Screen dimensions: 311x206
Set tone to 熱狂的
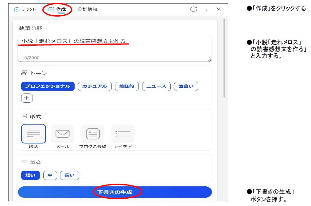[x=127, y=86]
